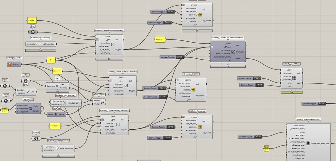The height and width of the screenshot is (161, 336).
Task: Click the Settings (Quality) component icon
Action: click(10, 64)
